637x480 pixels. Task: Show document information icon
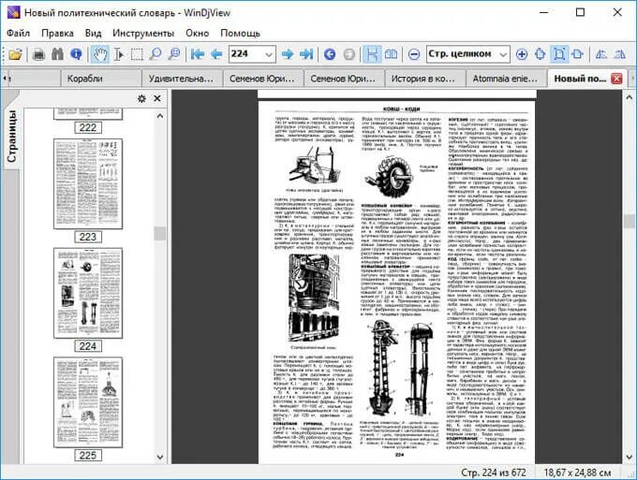[x=76, y=54]
